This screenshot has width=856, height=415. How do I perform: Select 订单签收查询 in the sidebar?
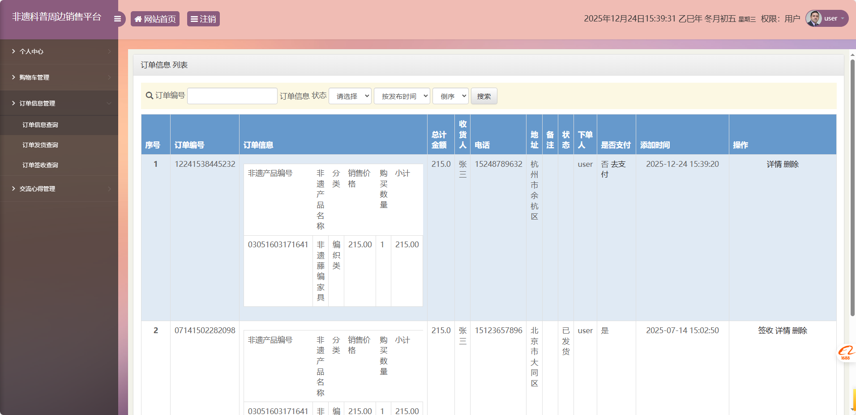(40, 165)
